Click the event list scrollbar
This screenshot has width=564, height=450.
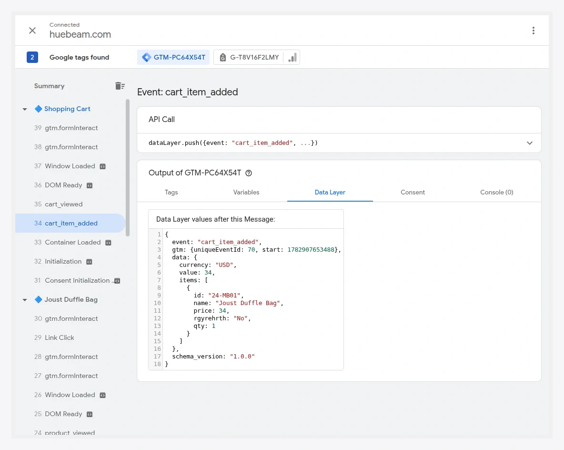(x=127, y=168)
